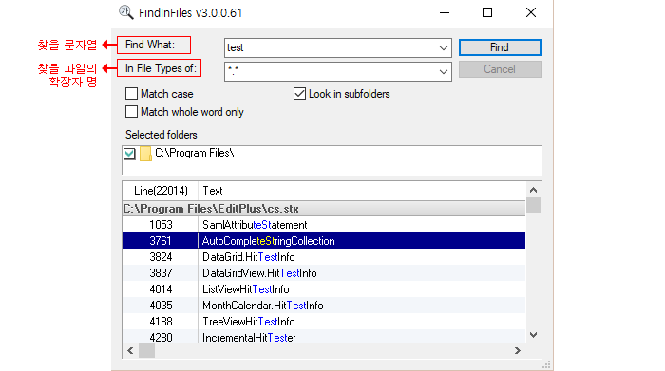This screenshot has width=665, height=371.
Task: Click the vertical scrollbar thumb in results
Action: [534, 205]
